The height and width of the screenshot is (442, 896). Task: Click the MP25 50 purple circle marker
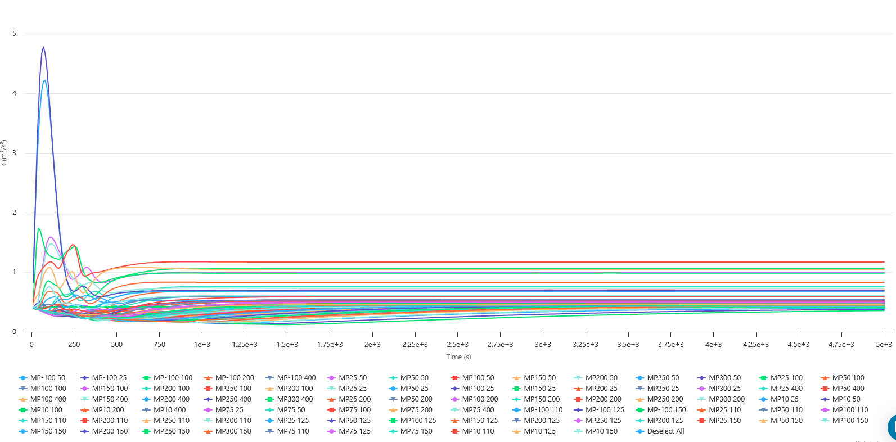pyautogui.click(x=332, y=378)
